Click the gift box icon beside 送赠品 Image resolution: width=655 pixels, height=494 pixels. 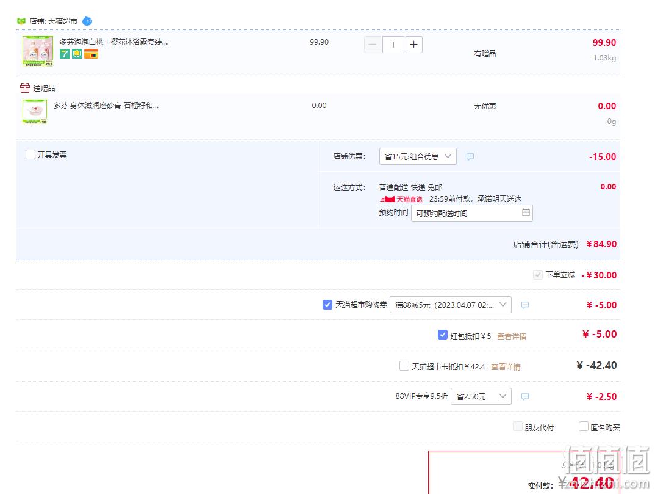[x=24, y=88]
